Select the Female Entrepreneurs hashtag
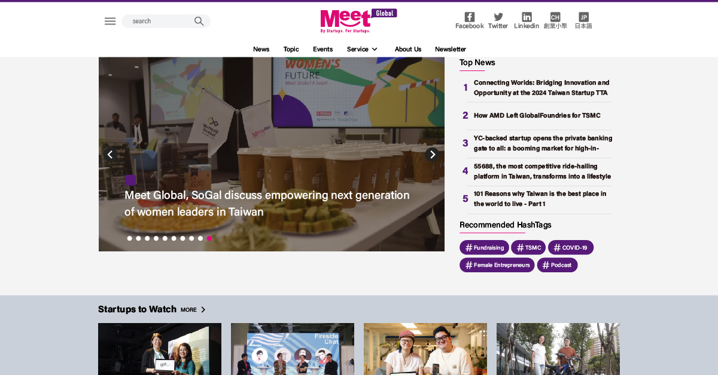 [x=497, y=265]
